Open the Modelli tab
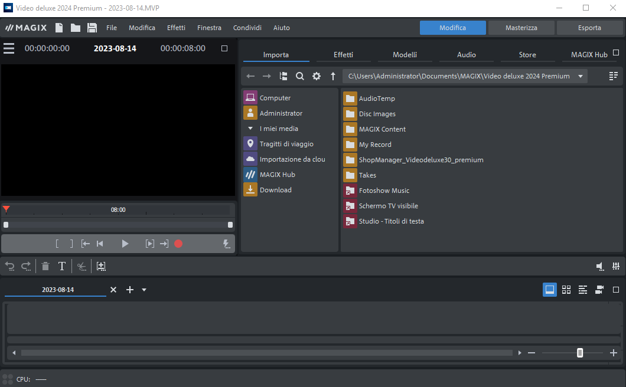 click(405, 55)
